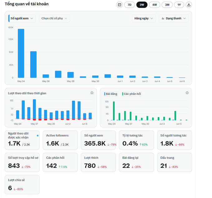Select the Số người xem 365.8K card
Viewport: 212px width, 198px height.
[99, 140]
